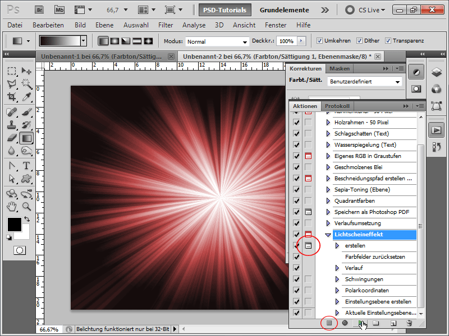The height and width of the screenshot is (336, 449).
Task: Select the PSD-Tutorials workspace
Action: [225, 10]
